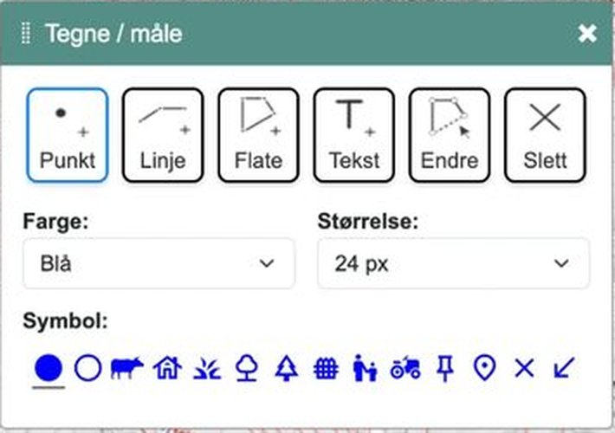Screen dimensions: 615x433
Task: Switch to the Endre edit tool
Action: coord(450,135)
